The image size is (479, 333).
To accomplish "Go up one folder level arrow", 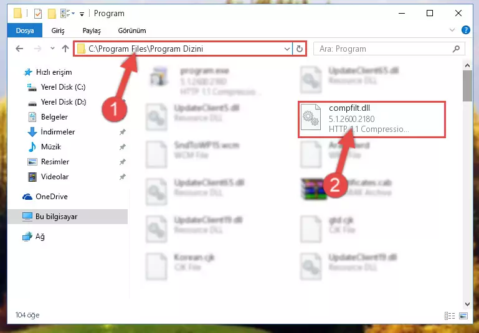I will click(x=65, y=49).
